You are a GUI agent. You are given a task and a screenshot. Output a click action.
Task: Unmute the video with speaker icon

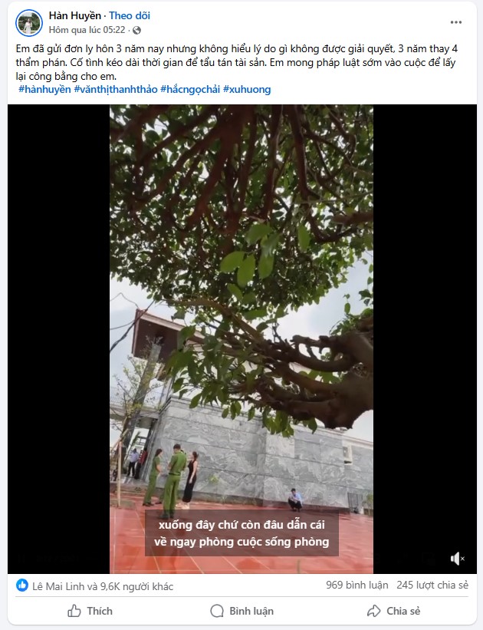click(x=457, y=559)
